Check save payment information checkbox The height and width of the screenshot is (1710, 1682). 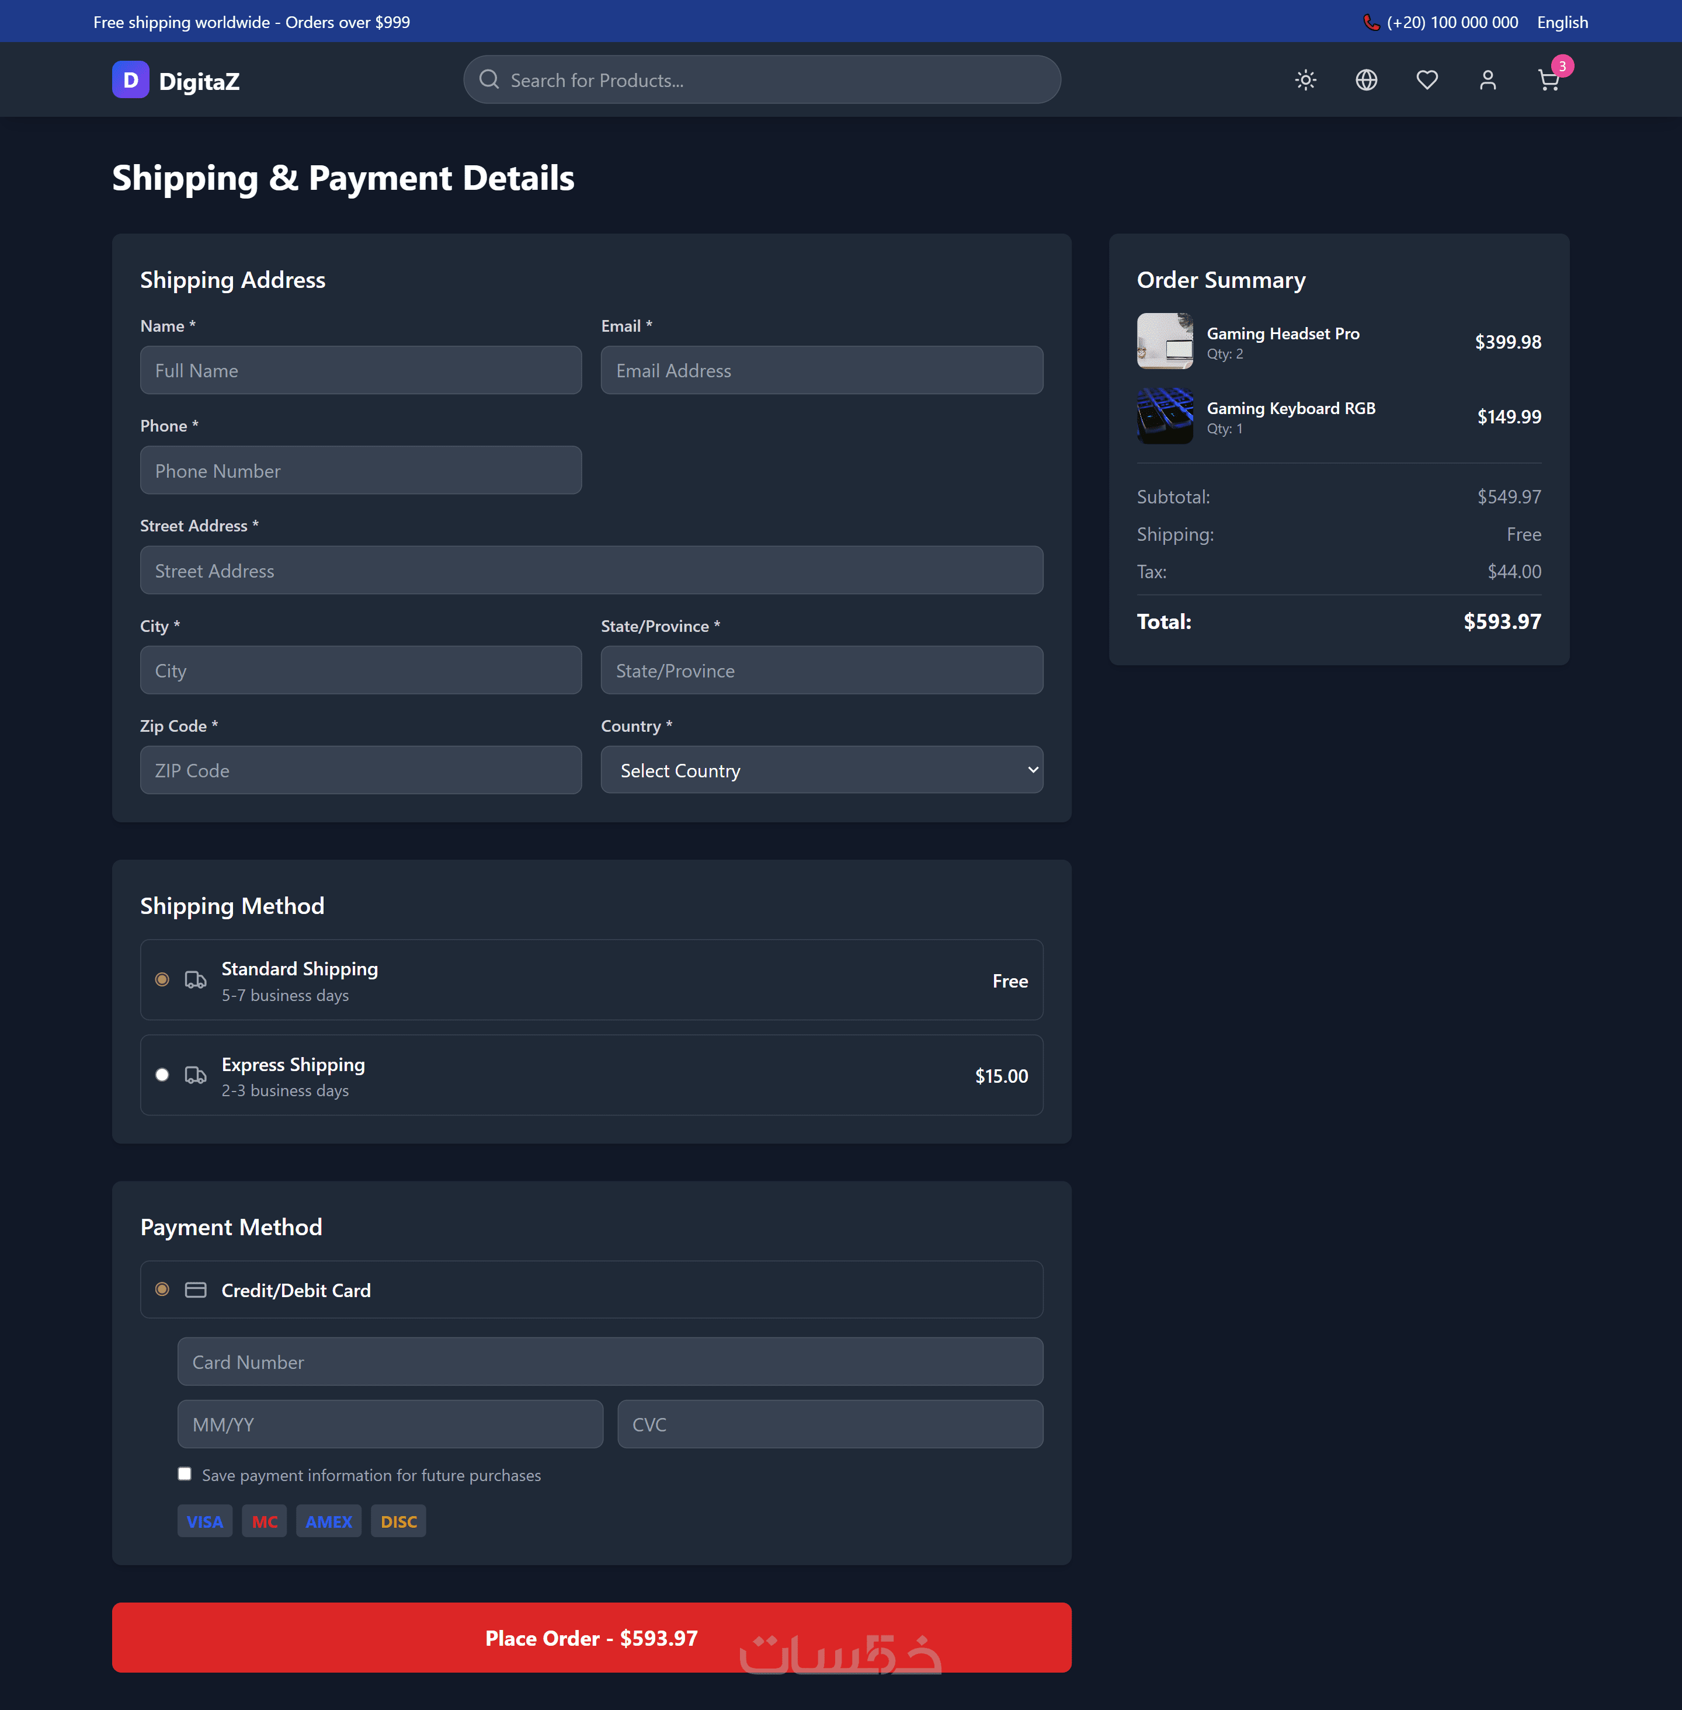184,1473
